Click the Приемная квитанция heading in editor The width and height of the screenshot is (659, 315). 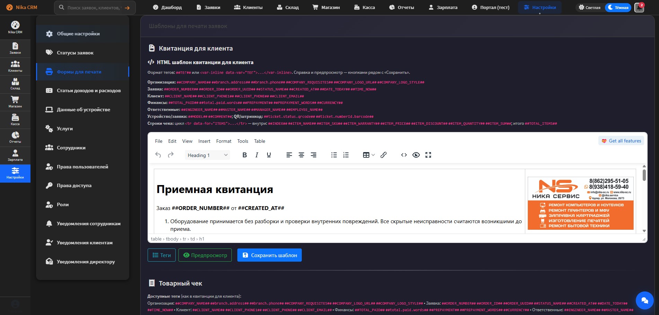tap(215, 189)
